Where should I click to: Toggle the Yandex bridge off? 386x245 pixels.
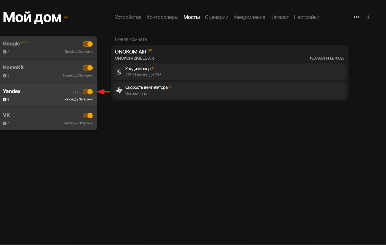88,92
